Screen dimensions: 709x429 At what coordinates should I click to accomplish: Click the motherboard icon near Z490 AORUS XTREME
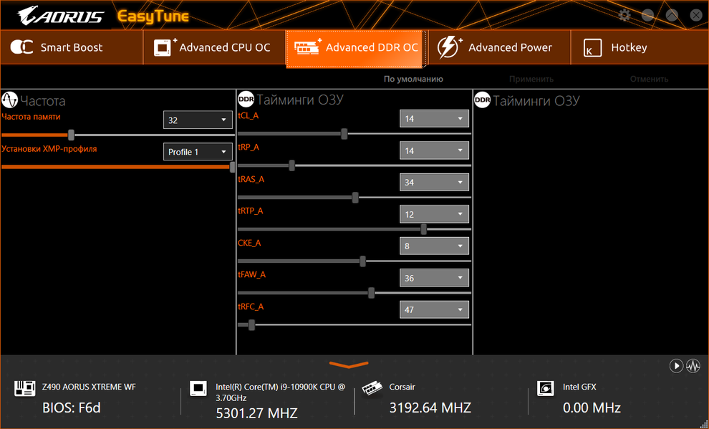click(25, 388)
